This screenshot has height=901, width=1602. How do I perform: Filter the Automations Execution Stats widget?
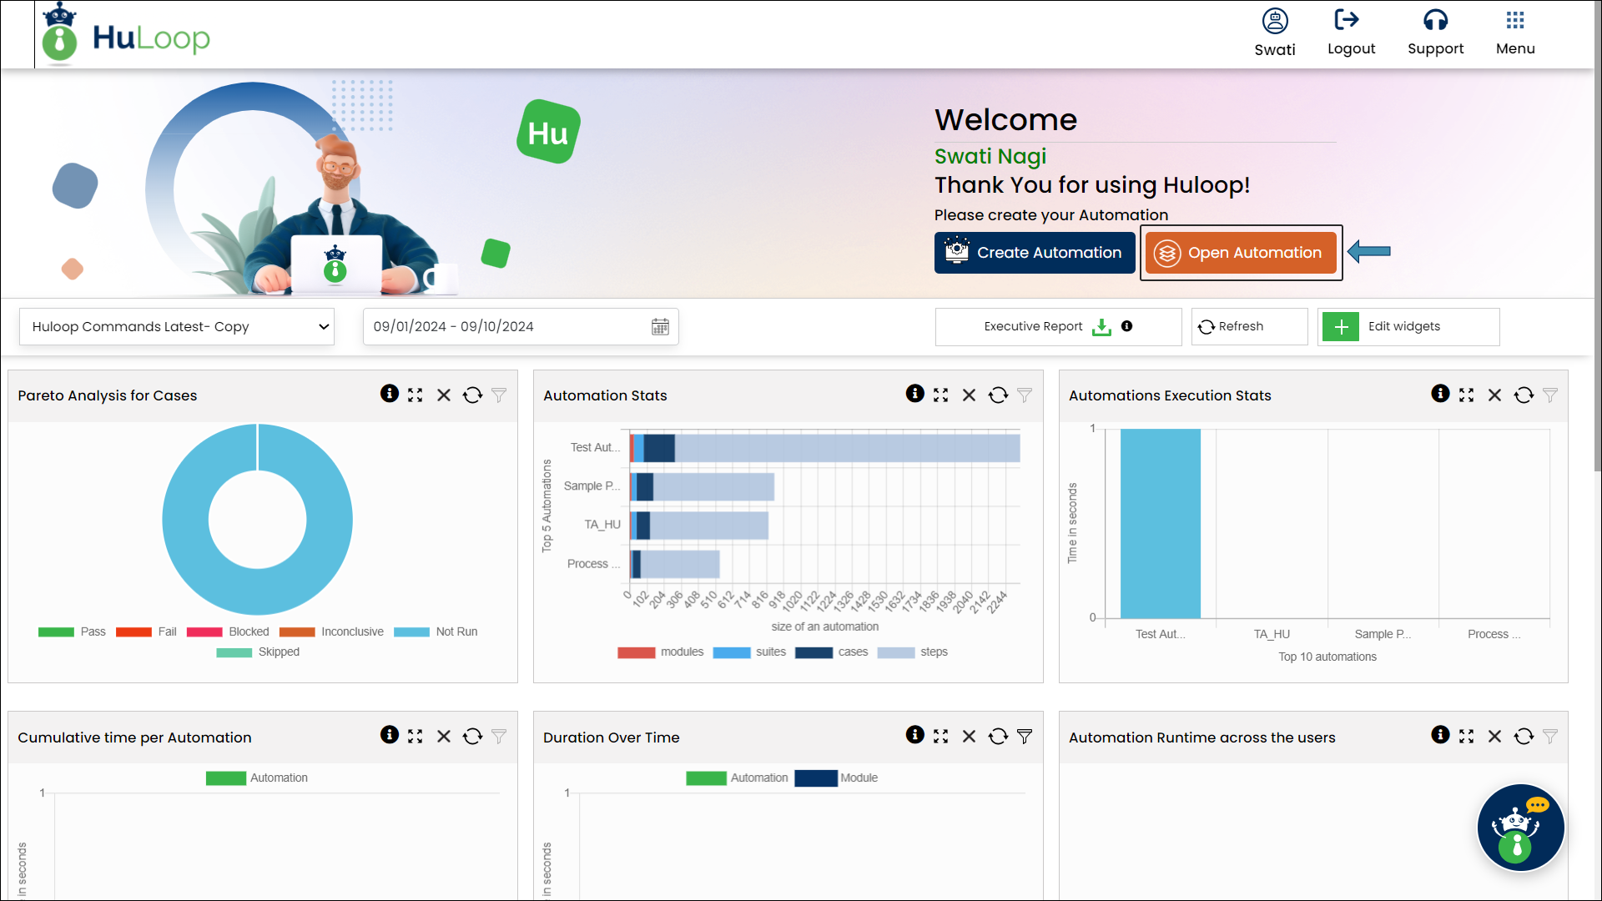(1550, 395)
